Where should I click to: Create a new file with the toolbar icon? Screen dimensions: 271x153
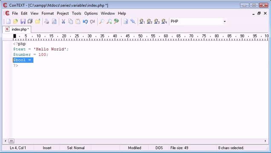tap(8, 21)
